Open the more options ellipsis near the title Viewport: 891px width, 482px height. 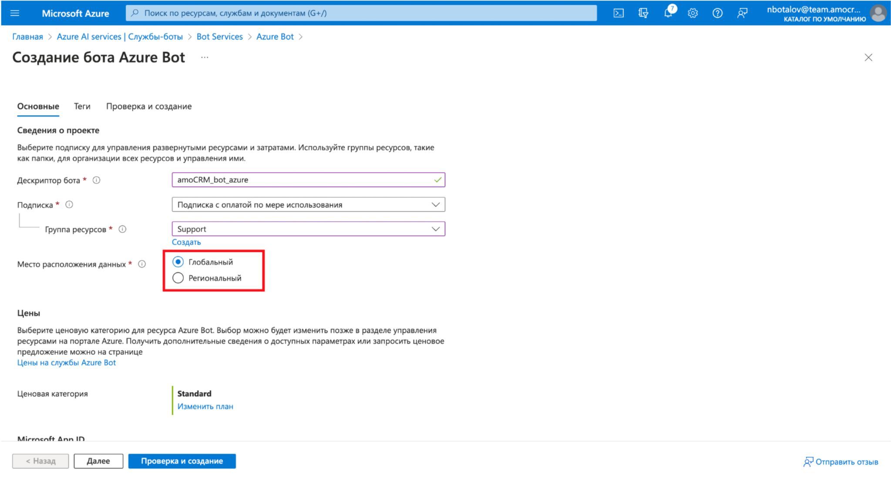[x=205, y=57]
